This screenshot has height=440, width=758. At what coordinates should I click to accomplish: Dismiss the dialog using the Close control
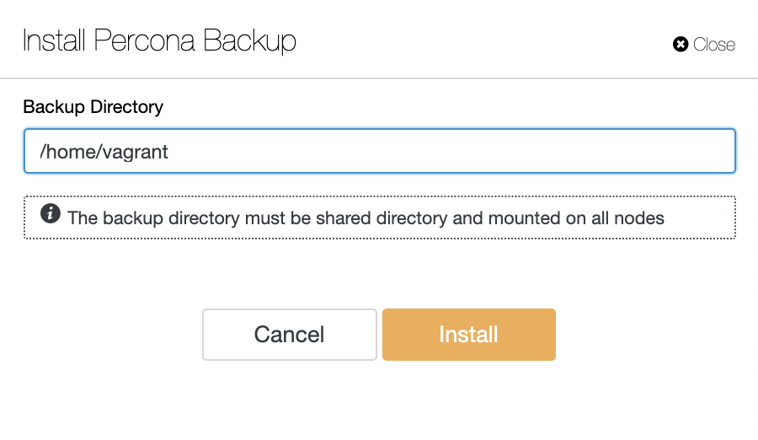coord(704,45)
